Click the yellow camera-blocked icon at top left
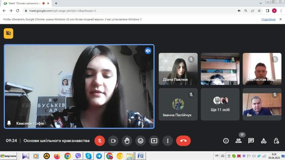 (x=9, y=34)
